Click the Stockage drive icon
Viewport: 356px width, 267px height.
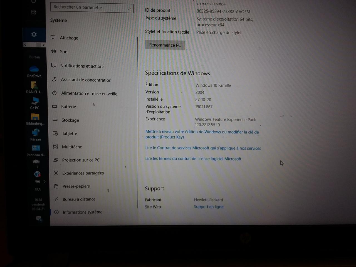pos(55,120)
